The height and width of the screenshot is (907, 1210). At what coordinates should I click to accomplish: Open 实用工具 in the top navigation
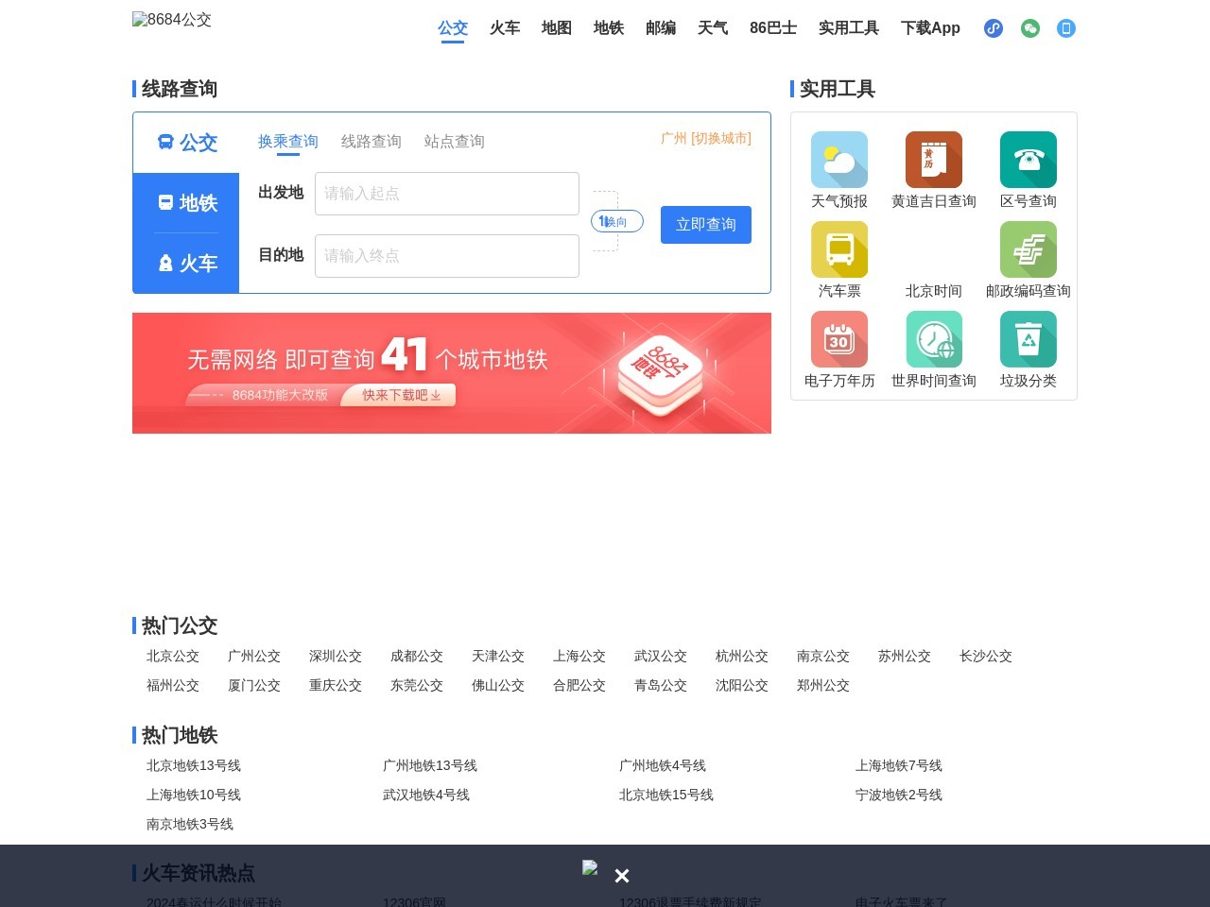[x=849, y=28]
